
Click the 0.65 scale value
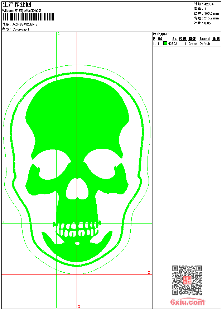[x=207, y=23]
